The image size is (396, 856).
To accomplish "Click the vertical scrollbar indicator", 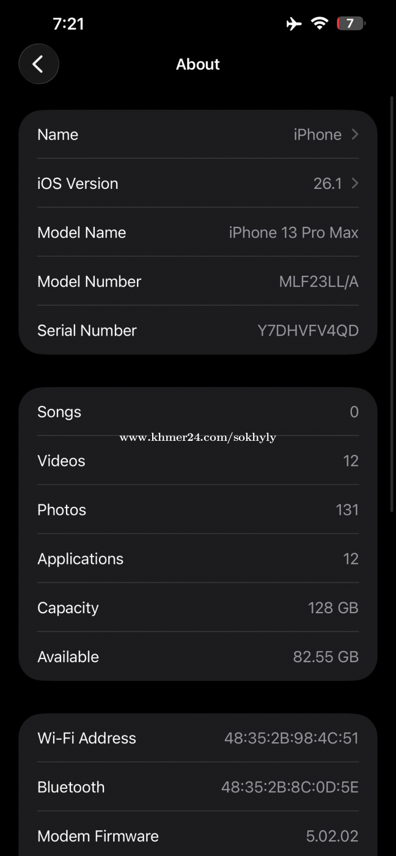I will (x=392, y=303).
